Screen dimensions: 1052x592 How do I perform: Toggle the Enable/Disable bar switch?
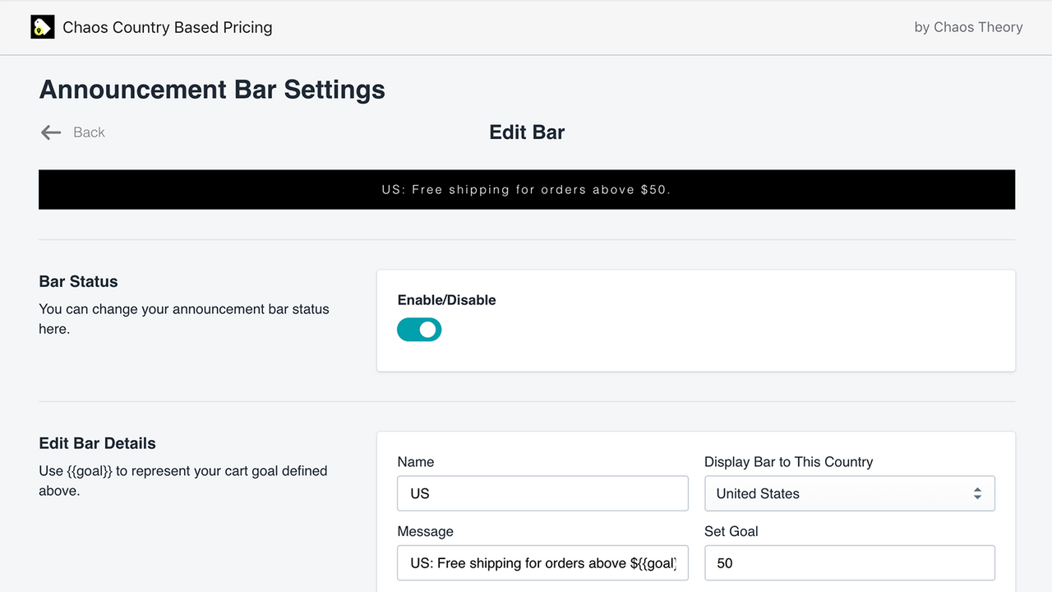tap(419, 330)
